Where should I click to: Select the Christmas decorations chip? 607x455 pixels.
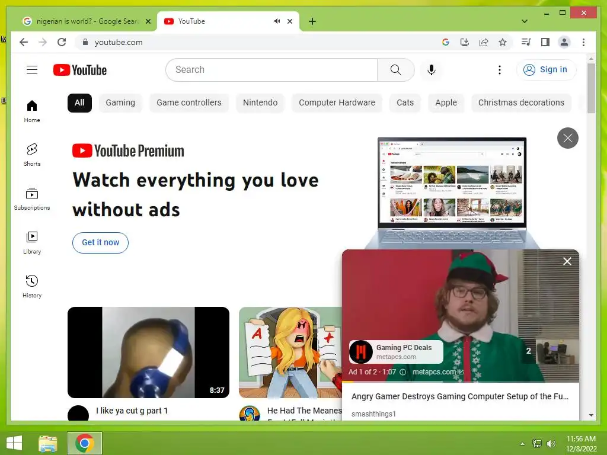521,103
